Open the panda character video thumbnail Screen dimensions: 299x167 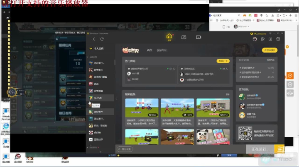213,137
